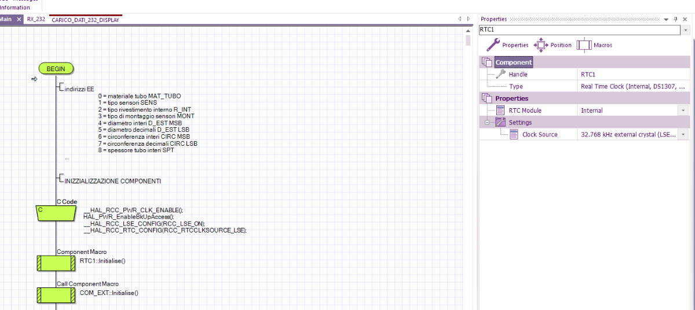Select the Component category icon
695x310 pixels.
click(487, 62)
